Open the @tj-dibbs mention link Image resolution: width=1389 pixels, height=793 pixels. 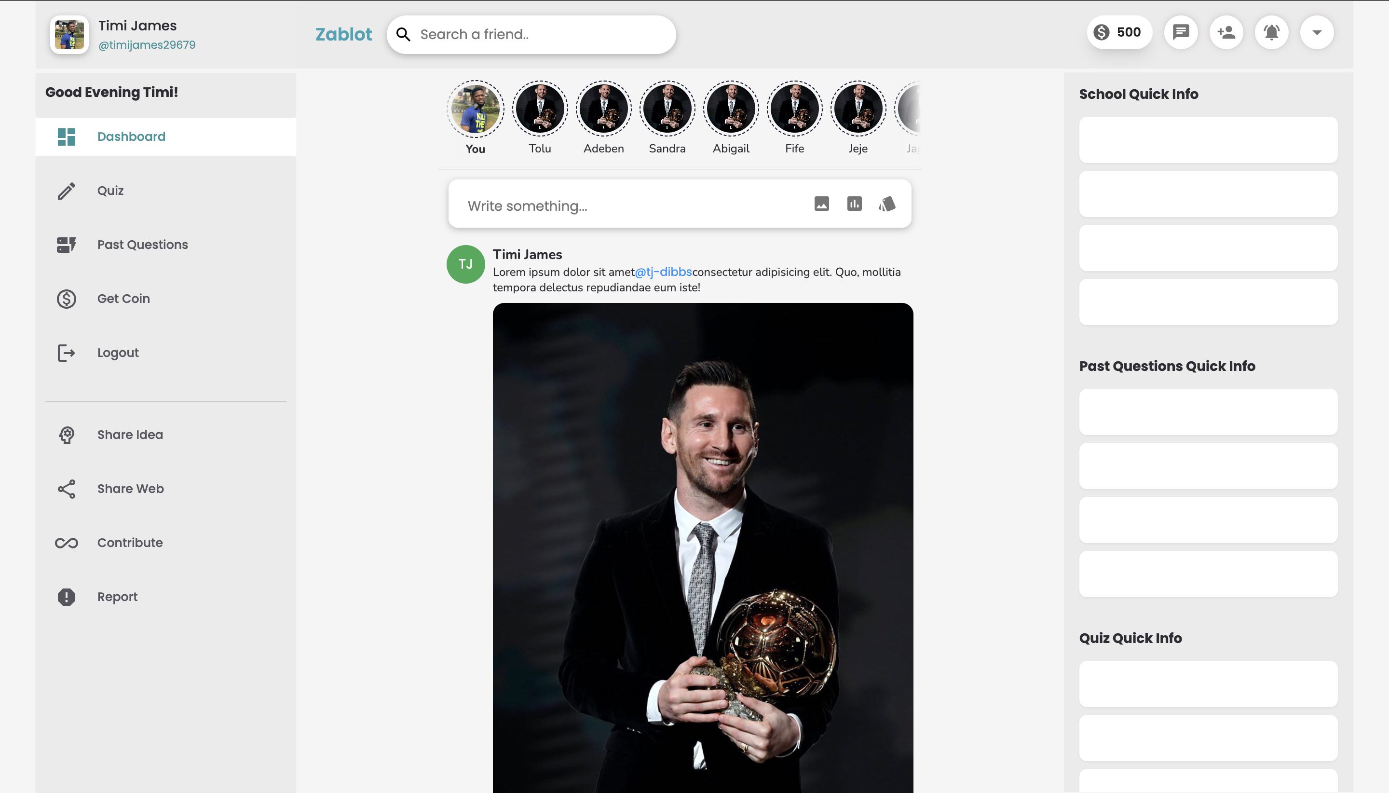coord(663,272)
